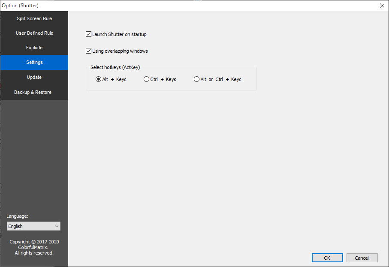Close the Option (Shutter) window

pyautogui.click(x=382, y=6)
